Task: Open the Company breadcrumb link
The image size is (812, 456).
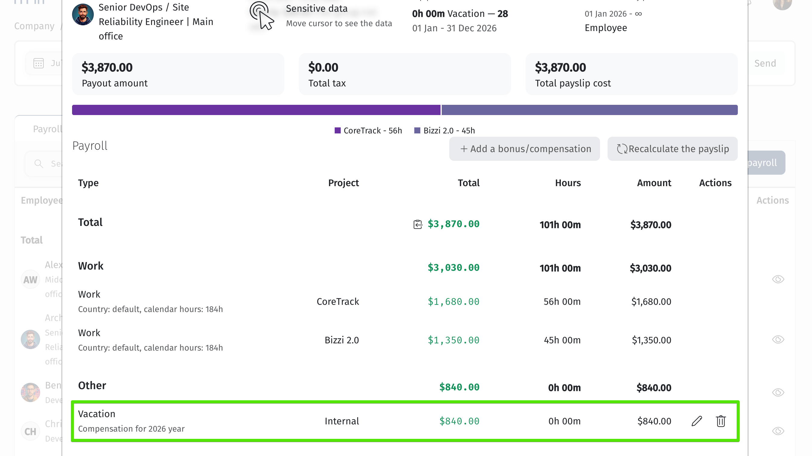Action: pos(34,26)
